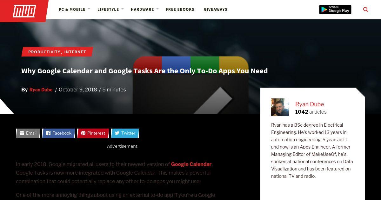Image resolution: width=381 pixels, height=200 pixels.
Task: Click the October 9, 2018 date
Action: (78, 90)
